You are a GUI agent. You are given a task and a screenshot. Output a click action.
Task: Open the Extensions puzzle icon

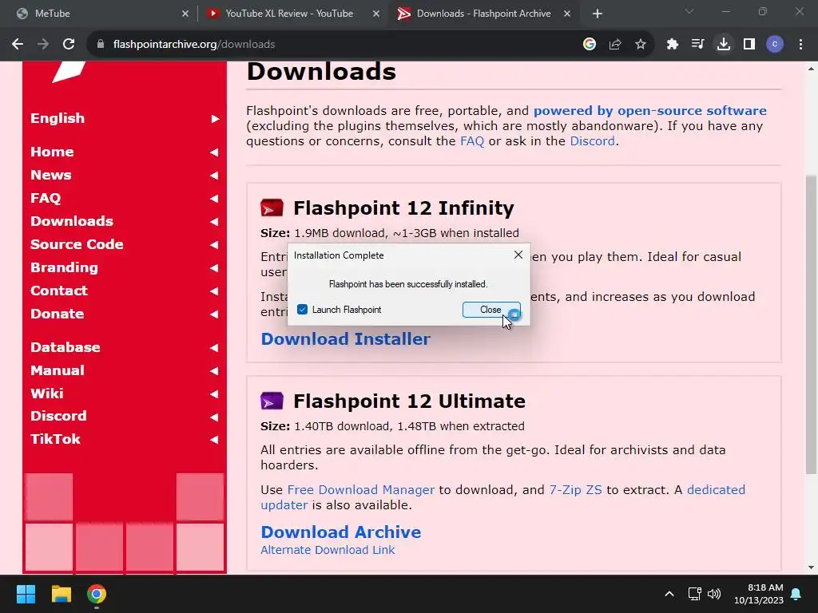tap(673, 45)
